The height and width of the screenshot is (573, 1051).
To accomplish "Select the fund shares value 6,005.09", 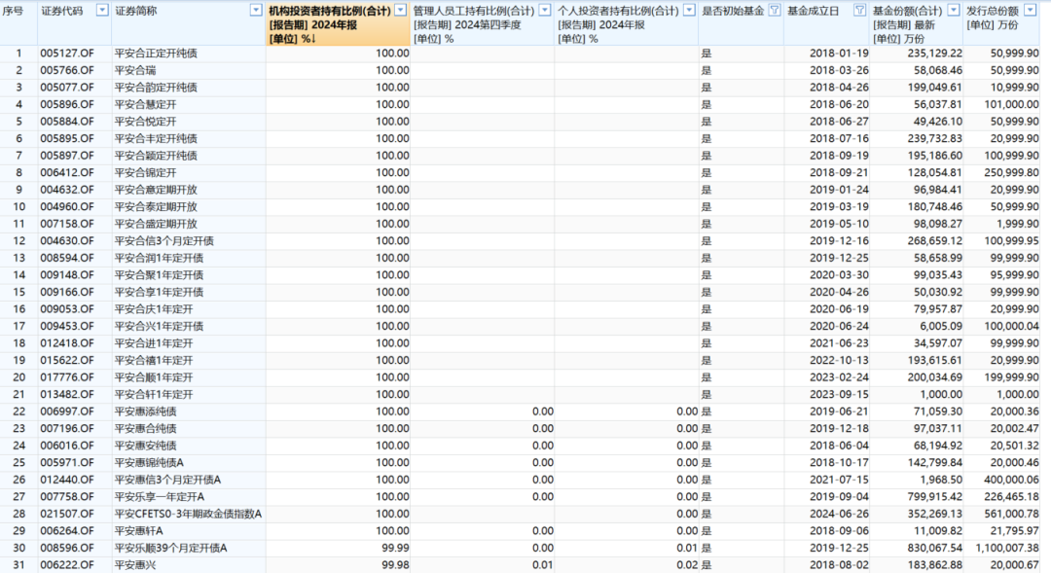I will pos(941,326).
